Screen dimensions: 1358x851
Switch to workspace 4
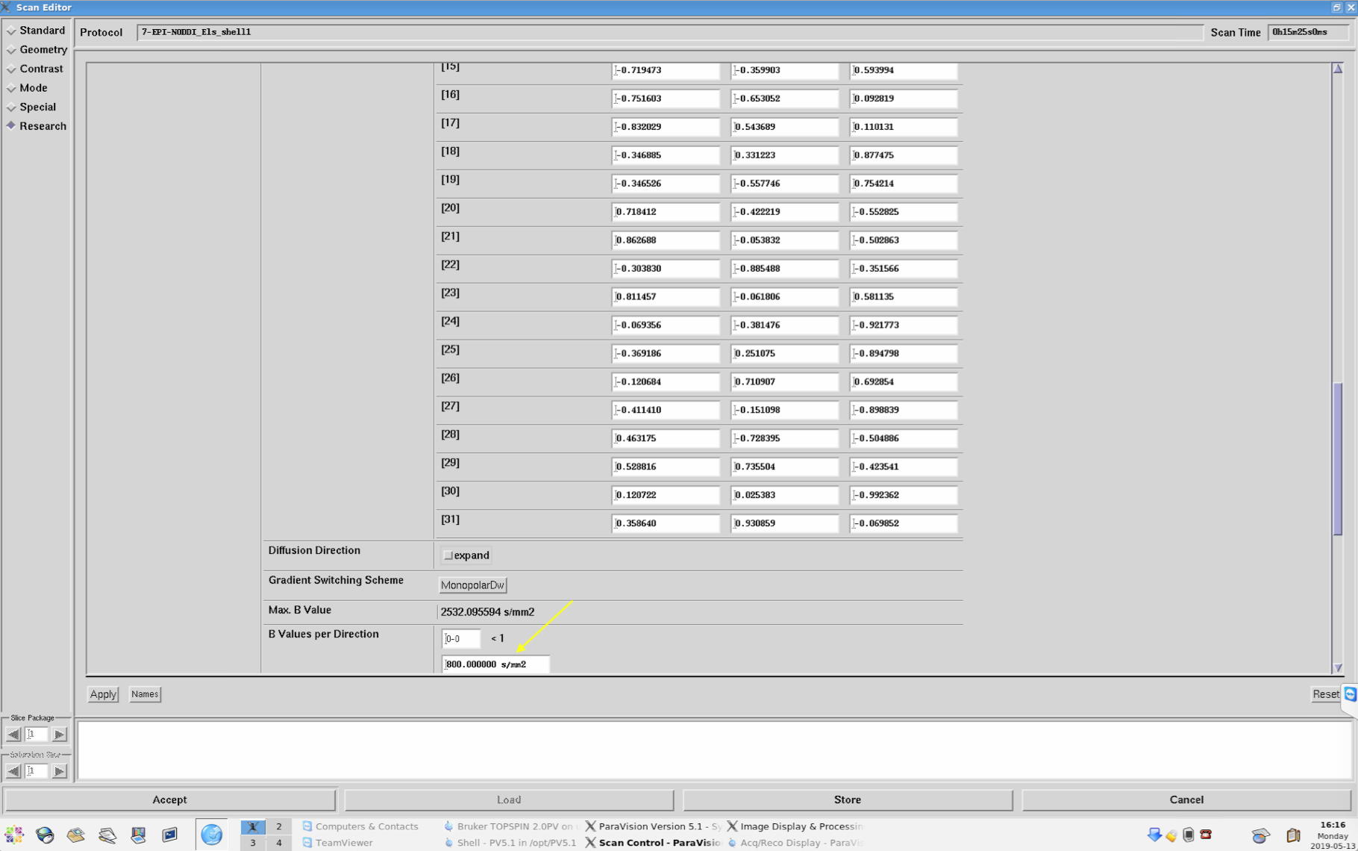click(x=279, y=843)
